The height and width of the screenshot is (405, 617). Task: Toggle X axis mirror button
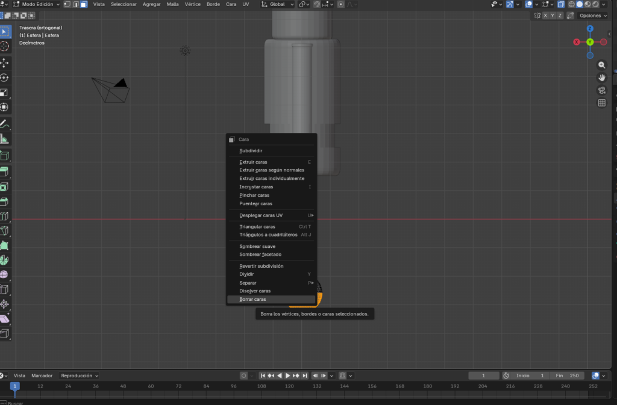[x=545, y=16]
